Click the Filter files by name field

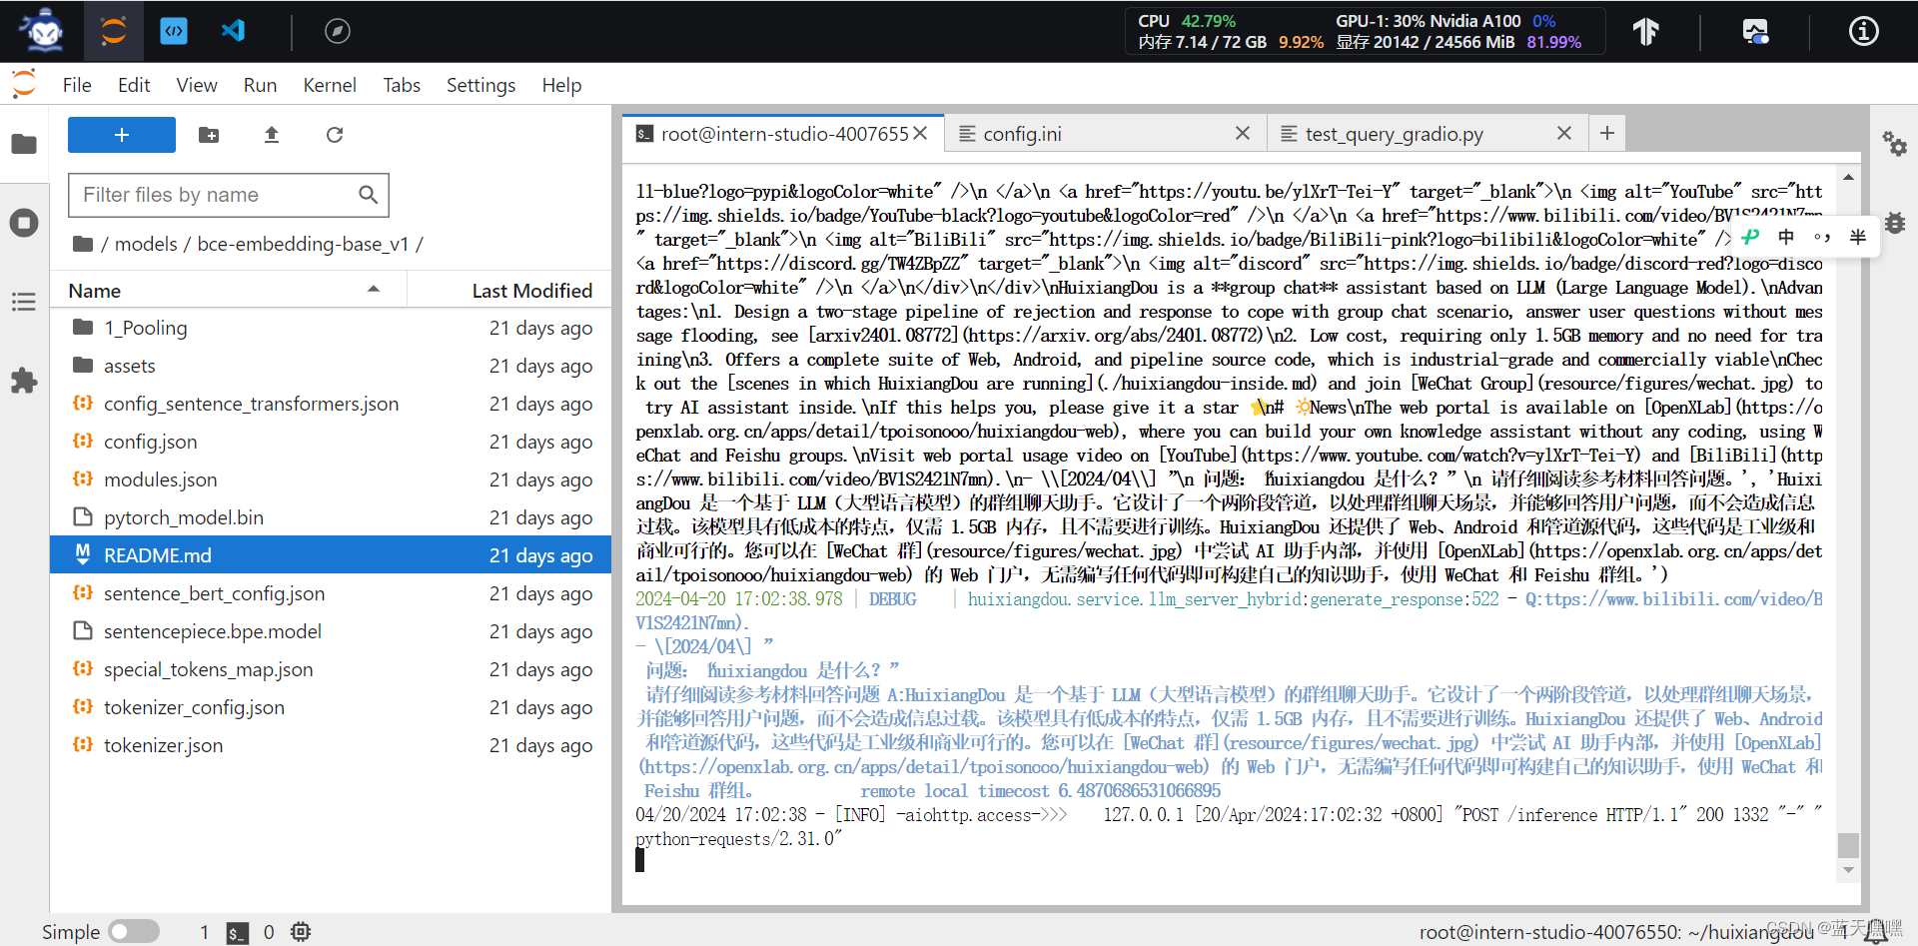click(228, 195)
